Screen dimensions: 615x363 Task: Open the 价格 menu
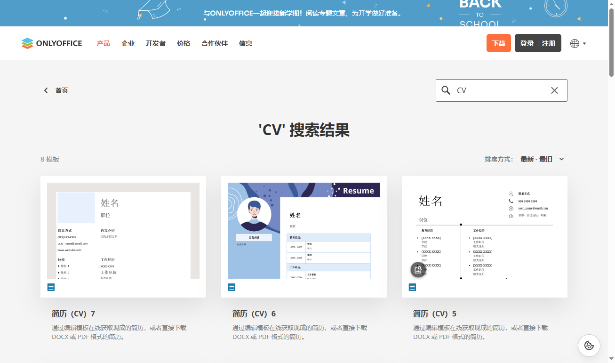pyautogui.click(x=184, y=43)
